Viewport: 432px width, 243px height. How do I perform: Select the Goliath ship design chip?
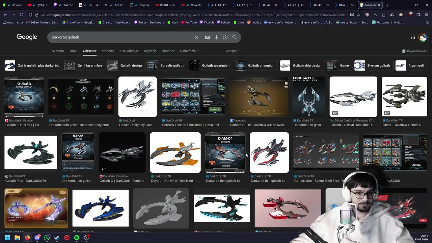coord(302,65)
